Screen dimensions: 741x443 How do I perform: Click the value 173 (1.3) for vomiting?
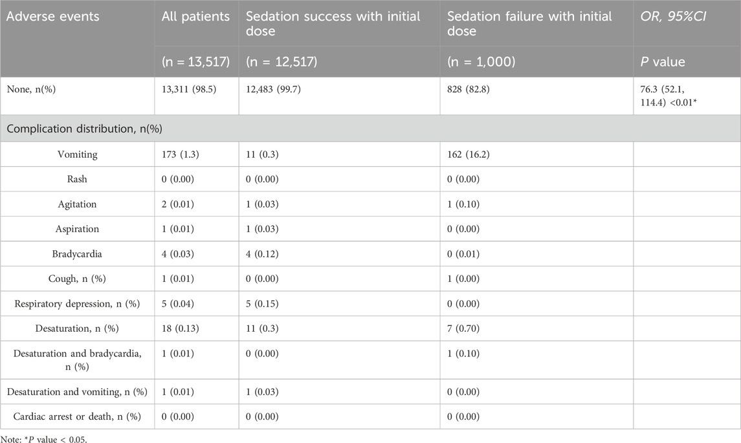click(181, 155)
